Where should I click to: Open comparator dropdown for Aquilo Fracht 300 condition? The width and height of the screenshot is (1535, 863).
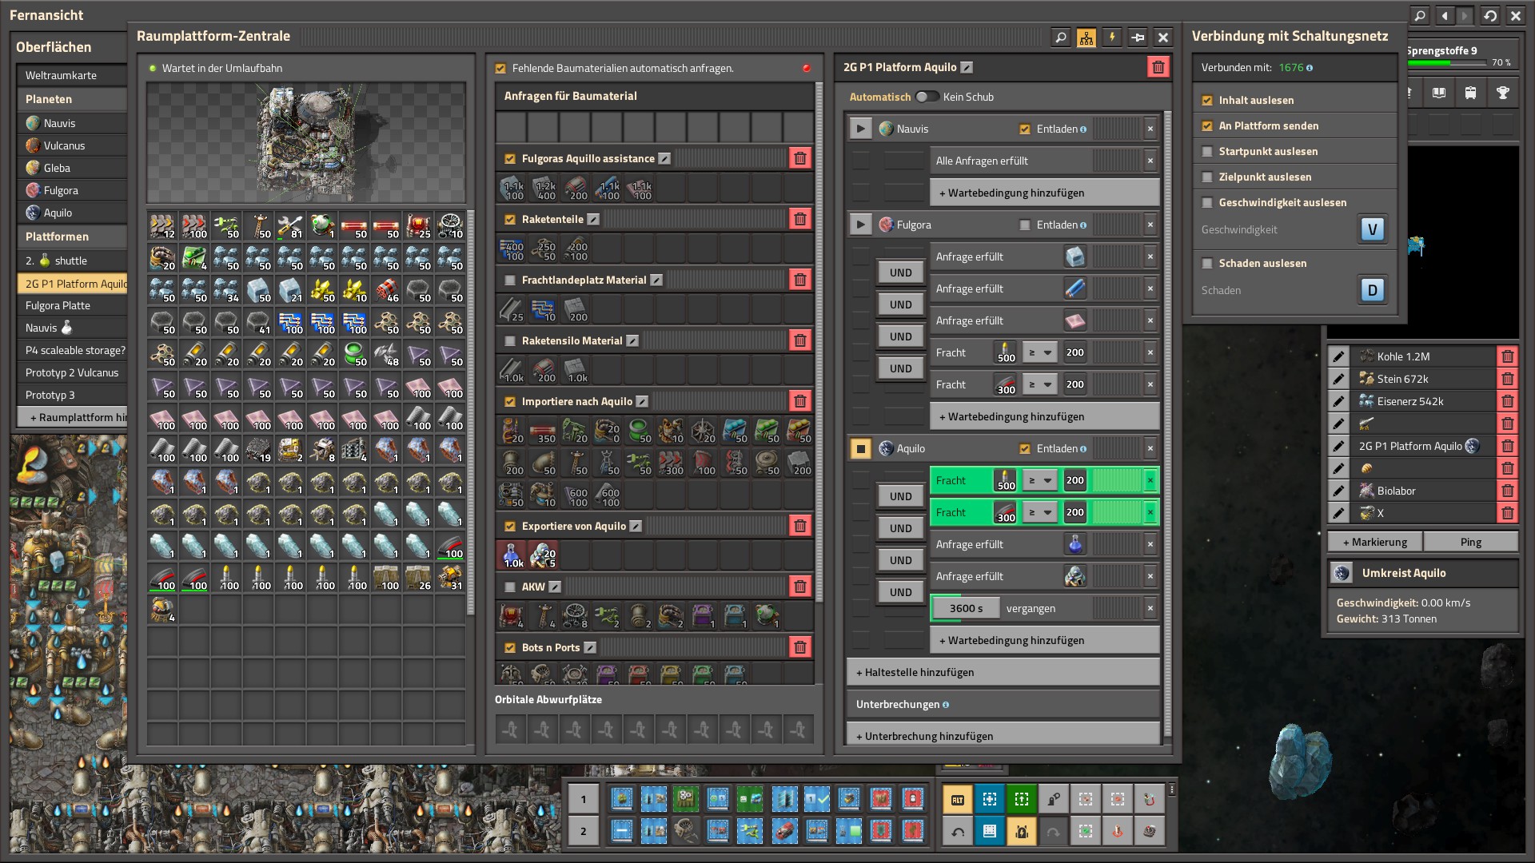1040,512
